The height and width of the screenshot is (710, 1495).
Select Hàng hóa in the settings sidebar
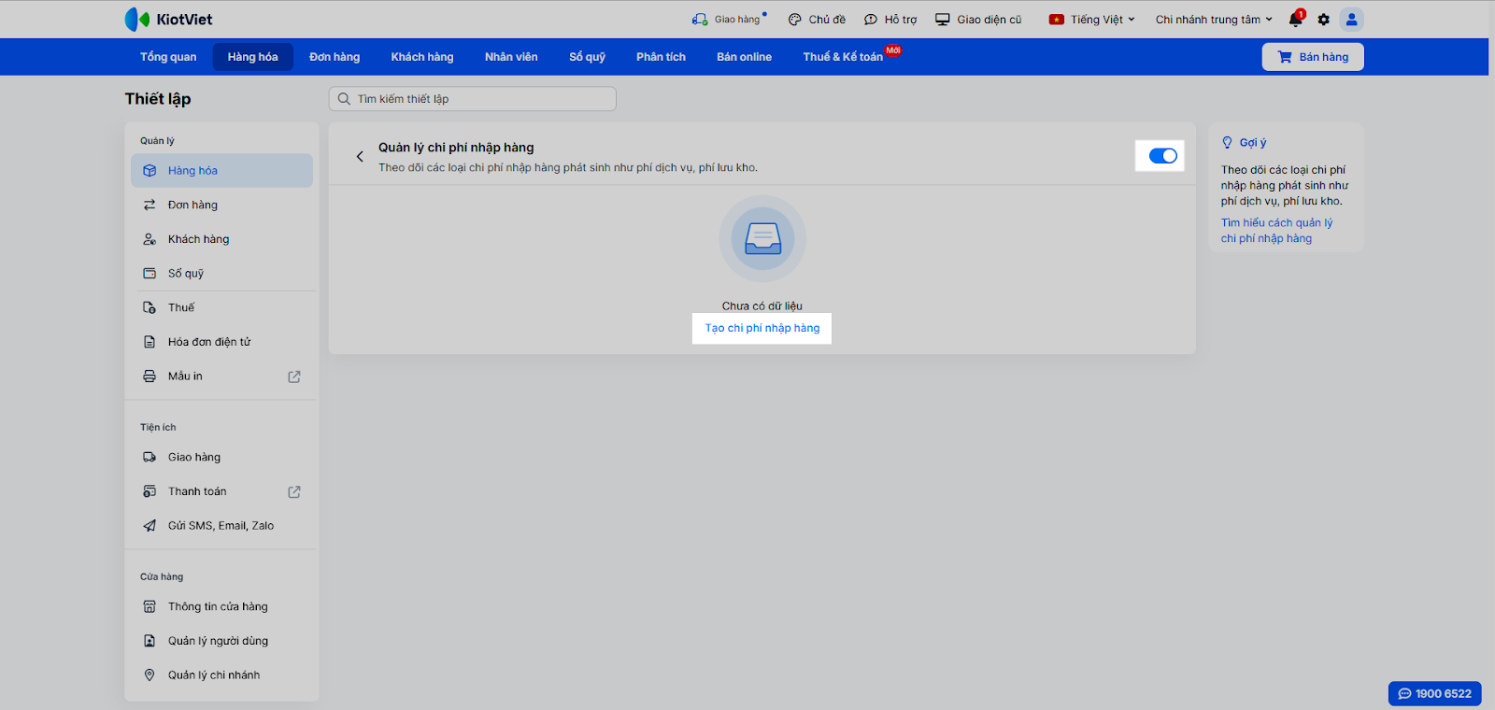click(x=222, y=171)
